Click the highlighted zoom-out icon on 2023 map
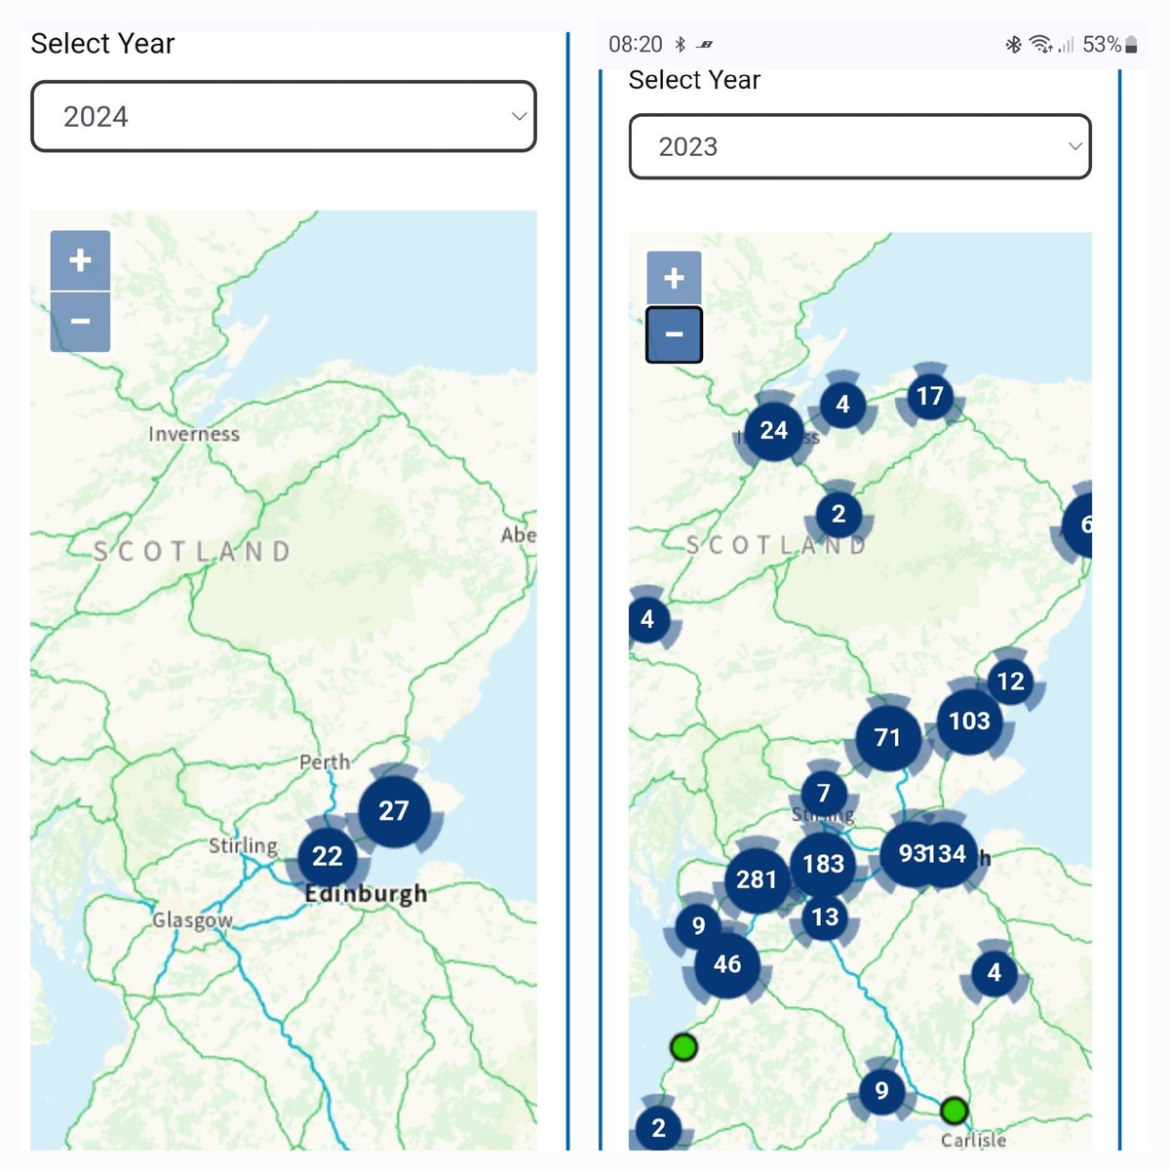 tap(673, 332)
